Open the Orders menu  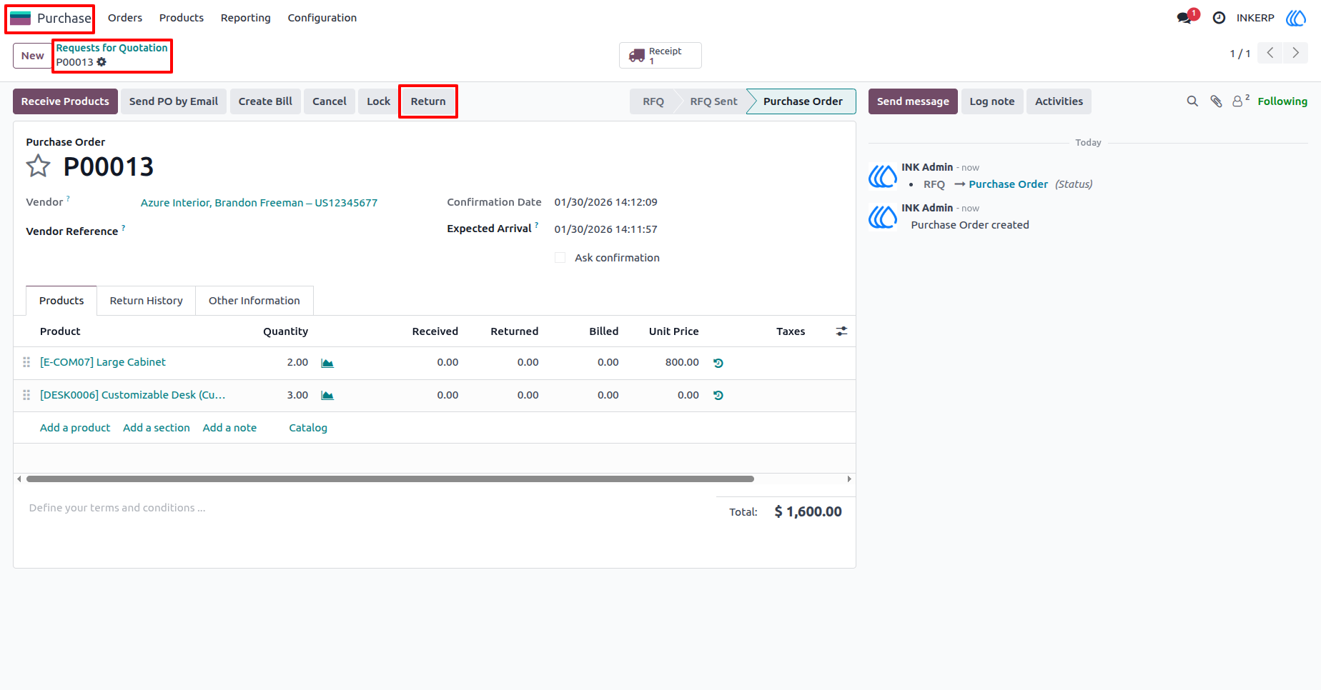coord(125,18)
